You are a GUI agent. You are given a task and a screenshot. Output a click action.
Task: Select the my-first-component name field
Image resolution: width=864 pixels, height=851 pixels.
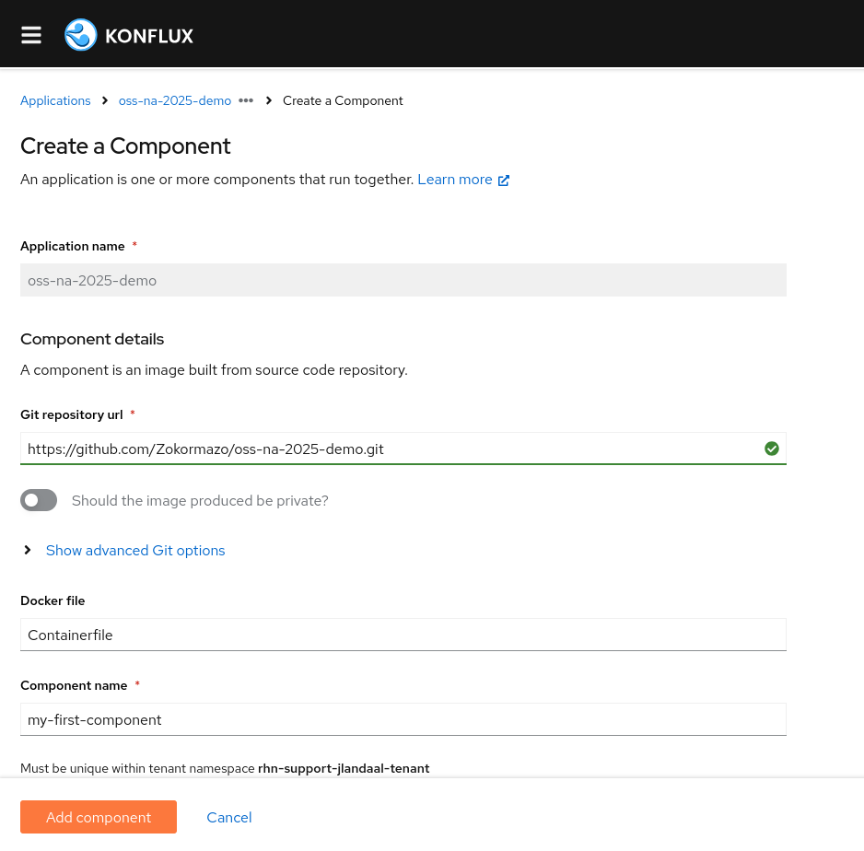[x=403, y=719]
